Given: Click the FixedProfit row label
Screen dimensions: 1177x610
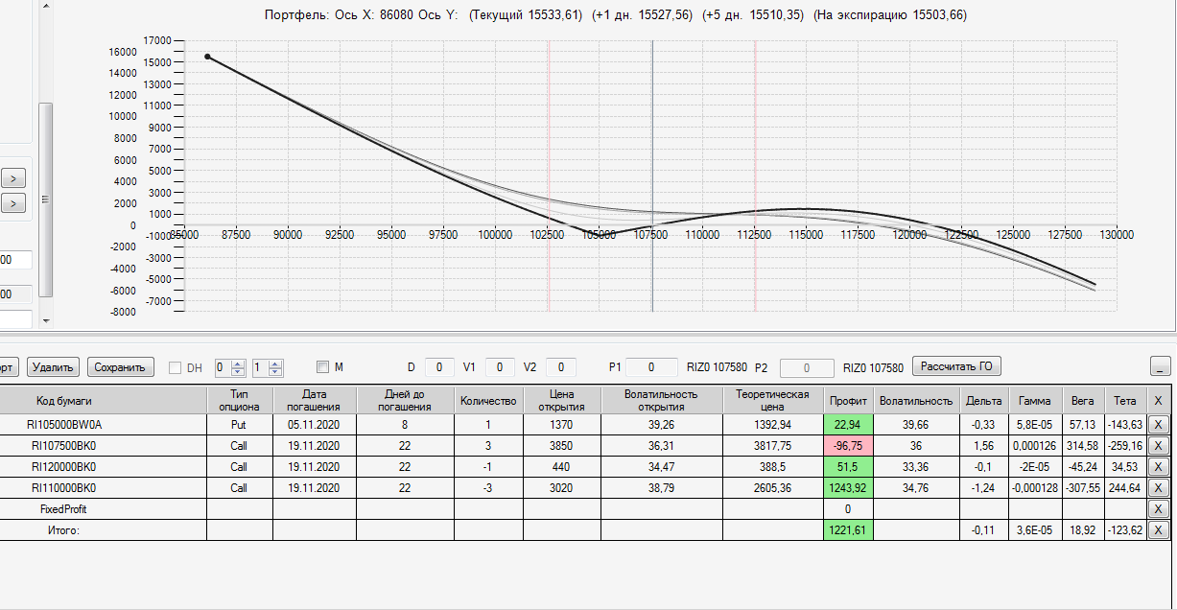Looking at the screenshot, I should click(64, 509).
